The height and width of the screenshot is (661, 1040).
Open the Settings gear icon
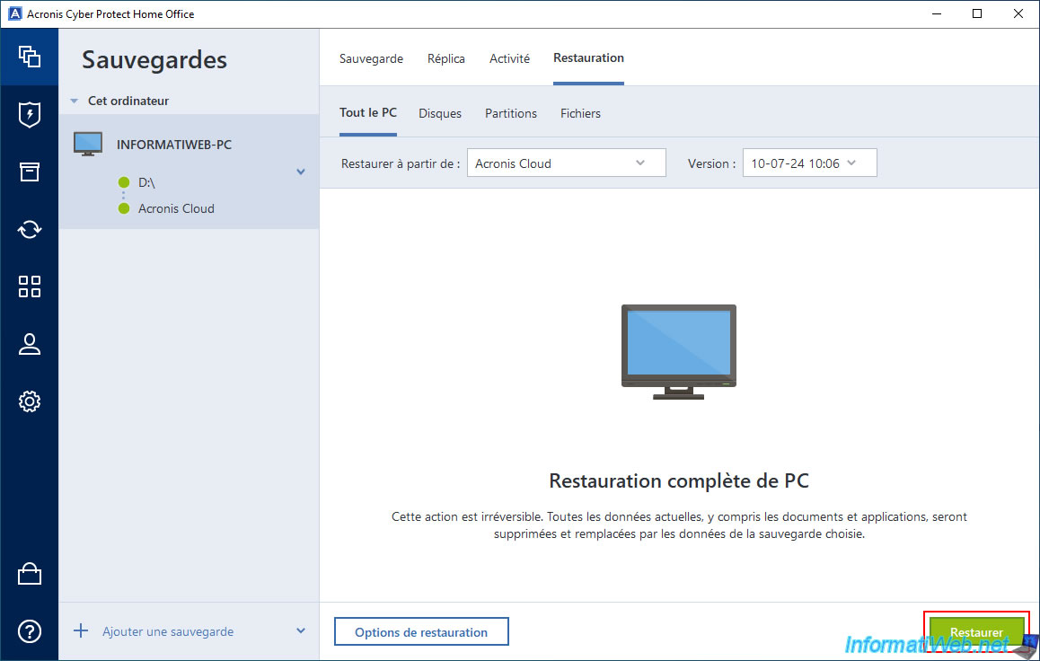(x=29, y=401)
